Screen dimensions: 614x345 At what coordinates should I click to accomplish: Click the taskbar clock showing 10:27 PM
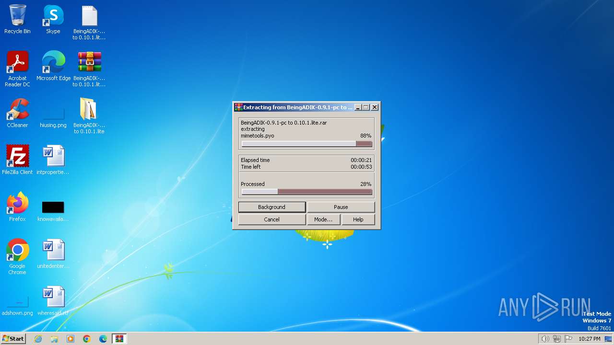click(x=589, y=339)
